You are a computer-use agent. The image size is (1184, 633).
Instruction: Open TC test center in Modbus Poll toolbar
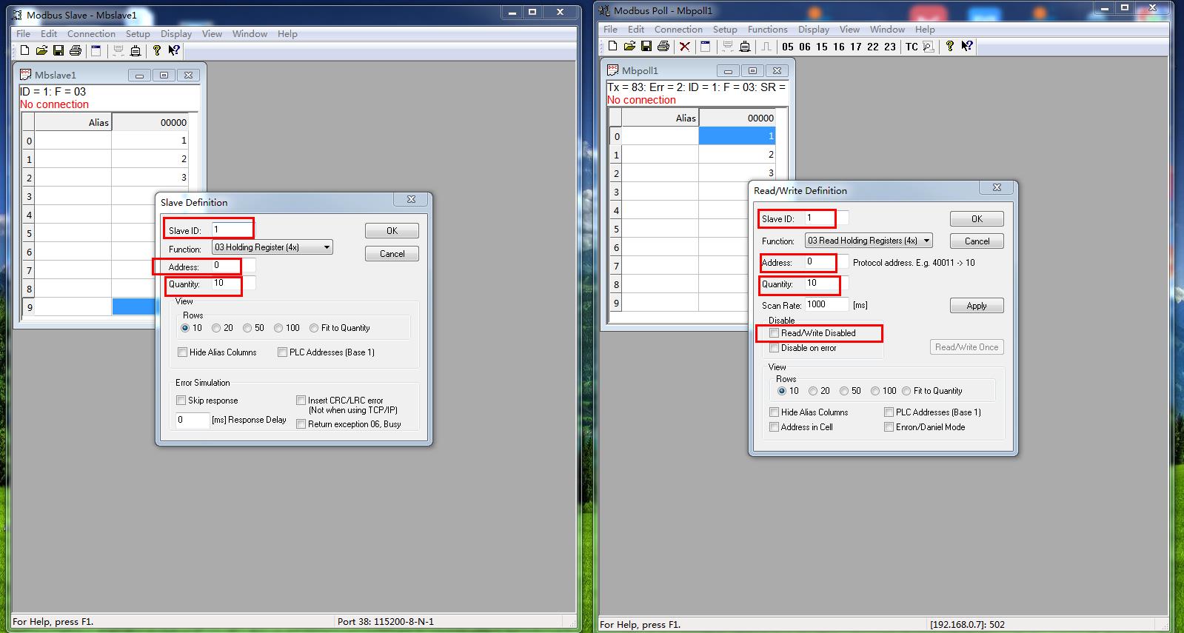pos(912,46)
